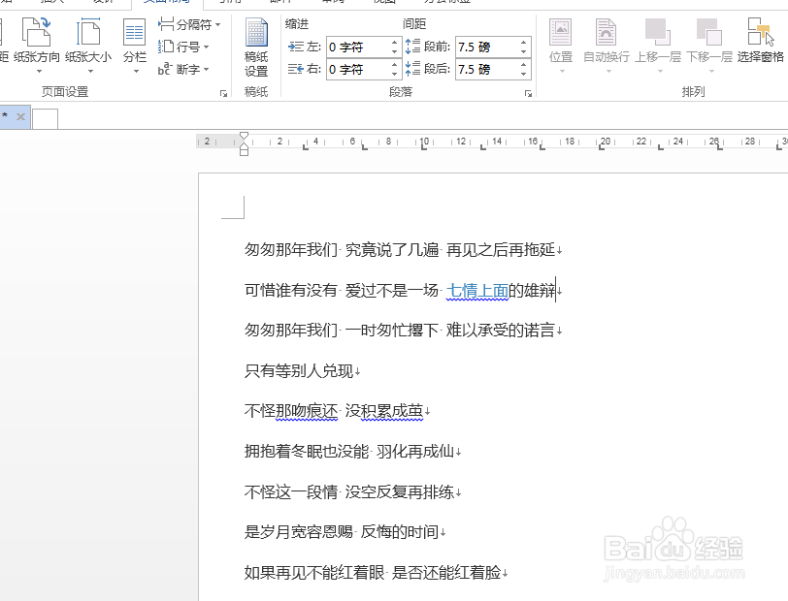Screen dimensions: 788x601
Task: Click the 下移一层 send backward icon
Action: click(x=709, y=33)
